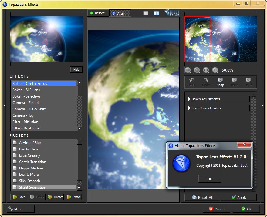Choose Happy Medium preset
Screen dimensions: 267x217
click(x=44, y=168)
